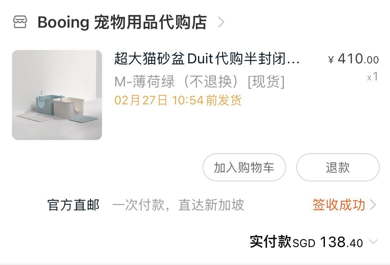Add item via 加入购物车 button
390x265 pixels.
click(244, 167)
